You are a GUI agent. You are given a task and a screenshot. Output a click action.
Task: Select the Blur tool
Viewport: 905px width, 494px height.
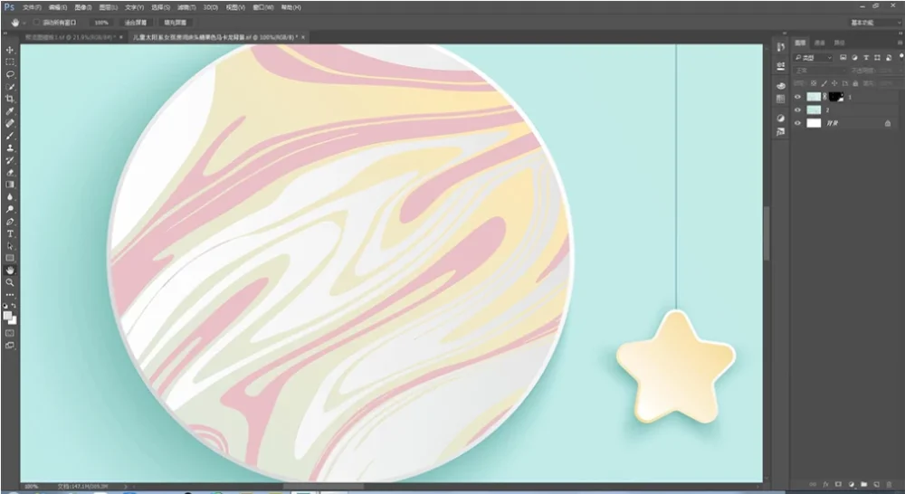click(10, 197)
